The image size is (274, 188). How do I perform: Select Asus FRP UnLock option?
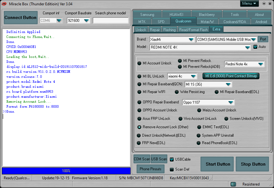click(x=139, y=119)
